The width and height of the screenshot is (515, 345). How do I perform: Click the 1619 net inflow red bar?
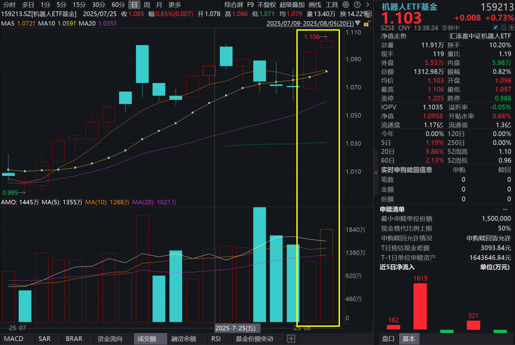tap(420, 306)
